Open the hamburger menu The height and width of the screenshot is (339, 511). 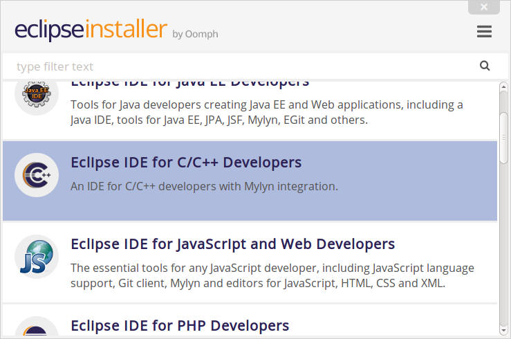tap(484, 32)
